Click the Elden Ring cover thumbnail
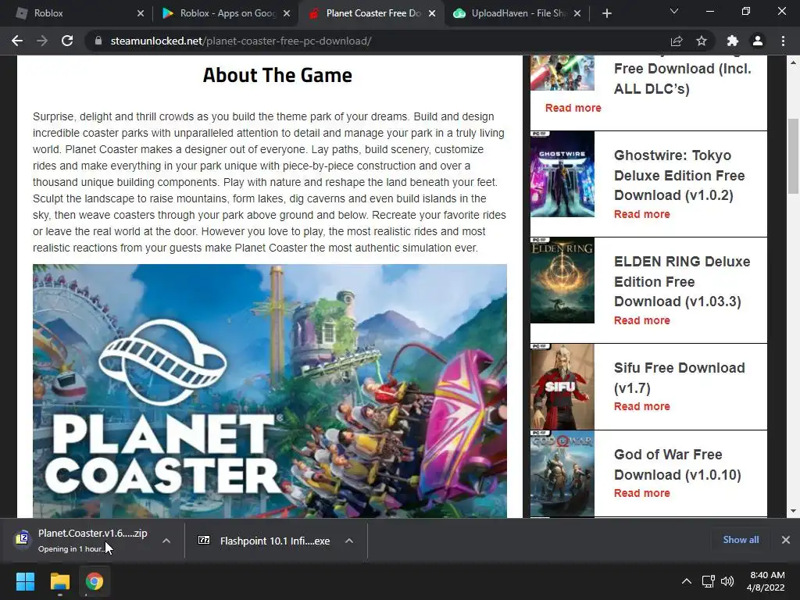The height and width of the screenshot is (600, 800). (x=562, y=280)
